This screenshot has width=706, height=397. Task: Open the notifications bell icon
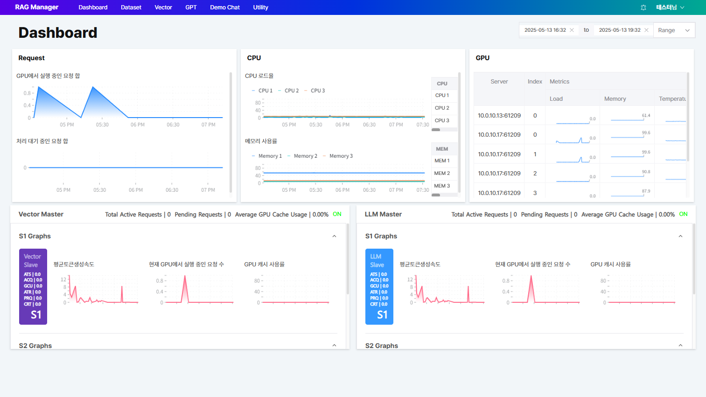tap(643, 7)
